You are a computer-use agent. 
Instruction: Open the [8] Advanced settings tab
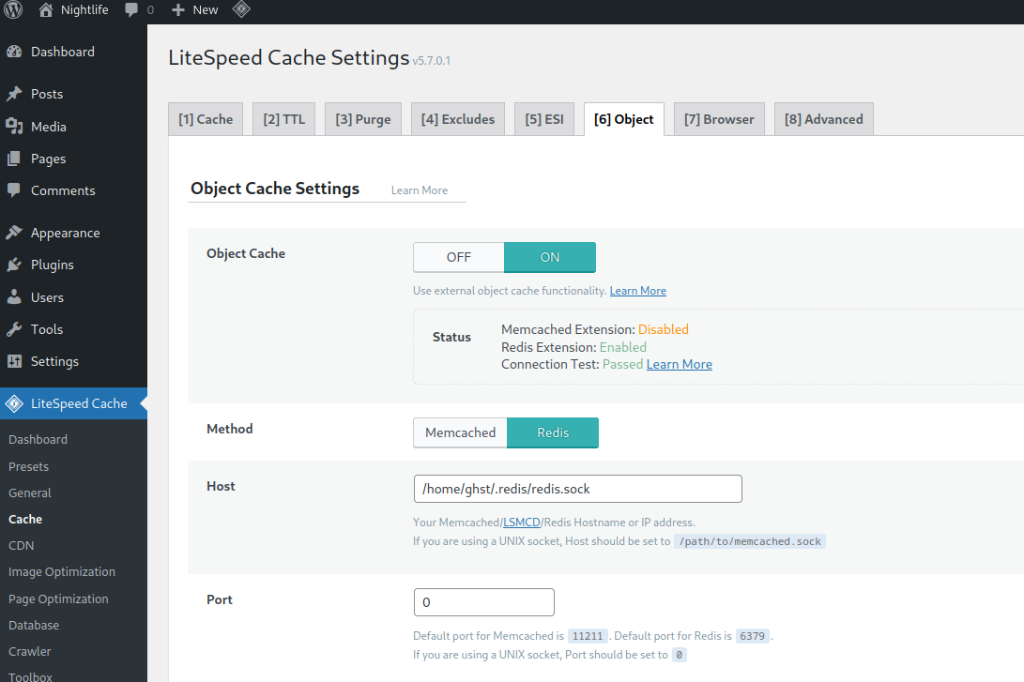coord(823,118)
